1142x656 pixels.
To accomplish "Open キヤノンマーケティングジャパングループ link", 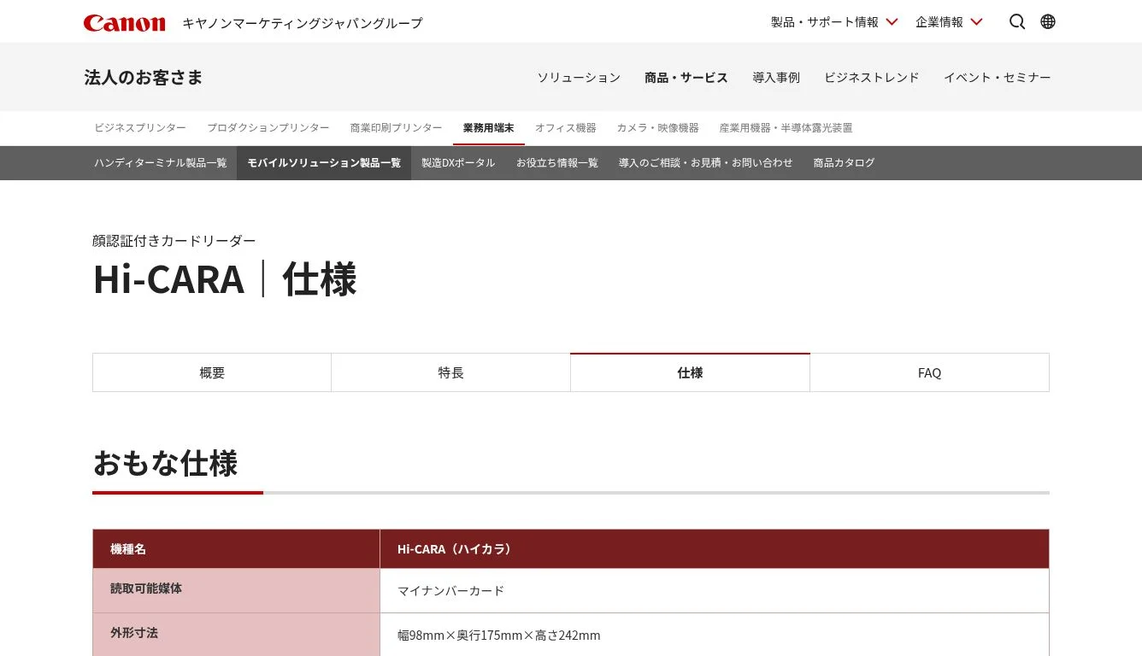I will 303,23.
